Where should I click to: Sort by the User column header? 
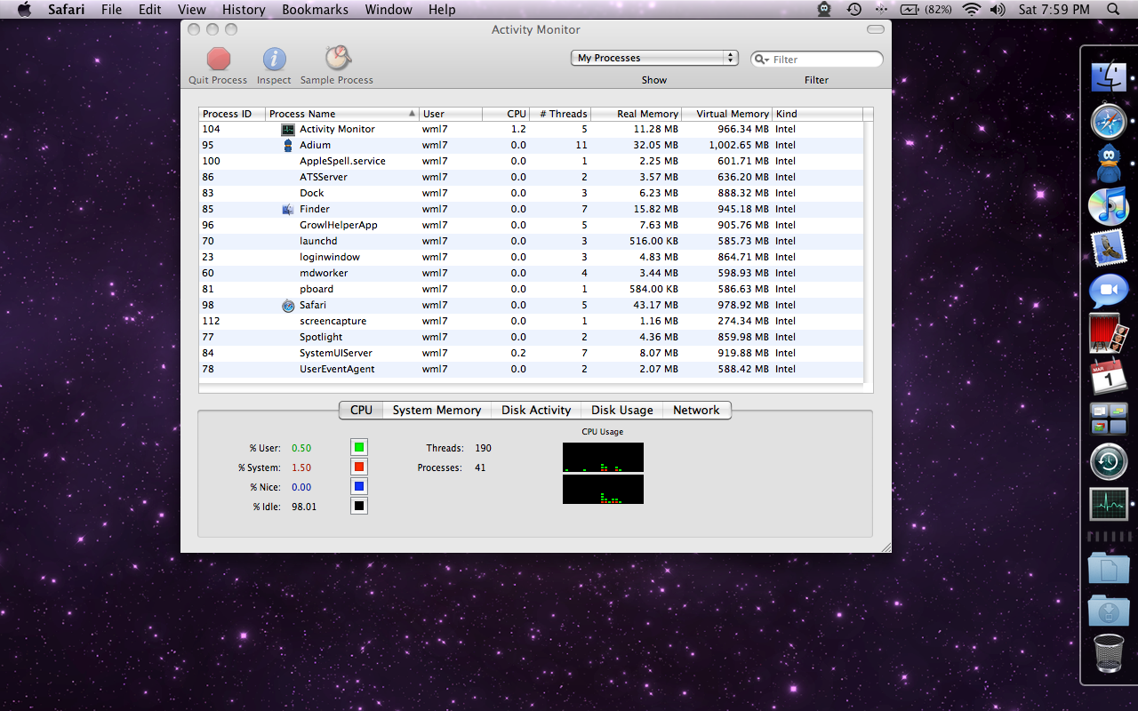coord(451,114)
